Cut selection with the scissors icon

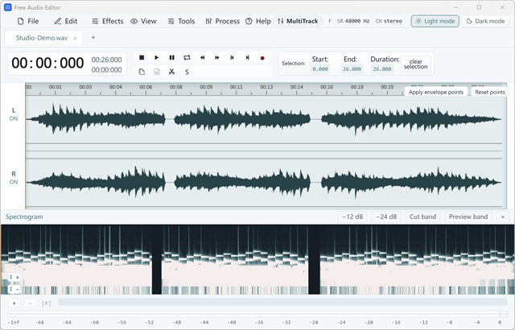(171, 72)
